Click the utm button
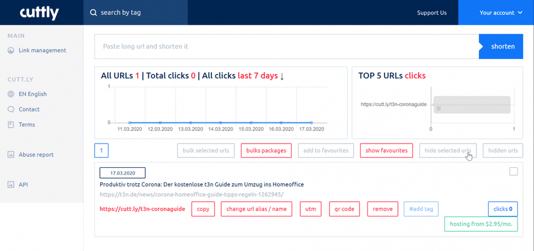 [311, 208]
